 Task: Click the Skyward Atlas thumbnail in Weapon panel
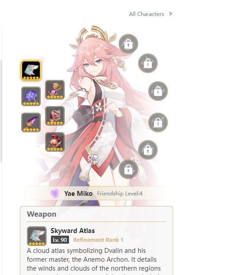tap(37, 236)
